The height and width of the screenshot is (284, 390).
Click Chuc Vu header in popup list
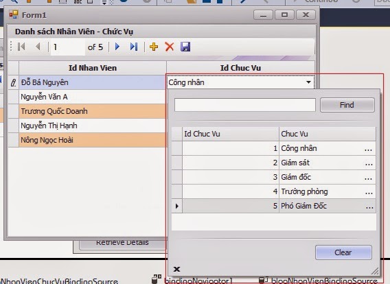click(x=328, y=134)
